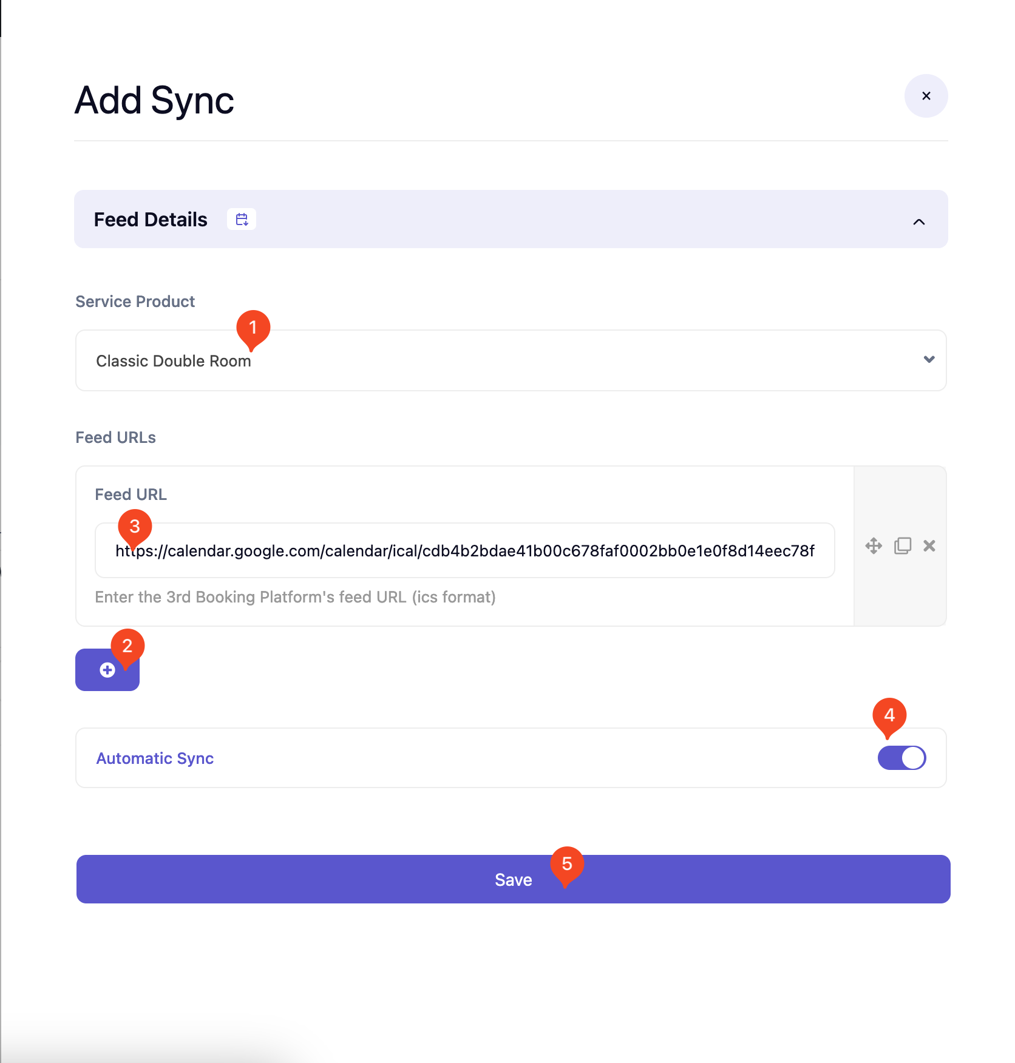The width and height of the screenshot is (1015, 1063).
Task: Click the red marker numbered 5
Action: 567,863
